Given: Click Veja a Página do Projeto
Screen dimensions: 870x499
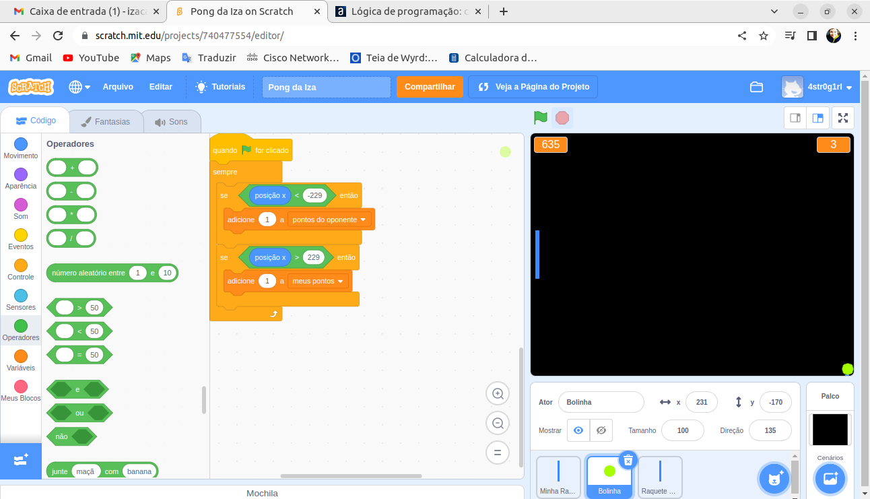Looking at the screenshot, I should tap(533, 87).
